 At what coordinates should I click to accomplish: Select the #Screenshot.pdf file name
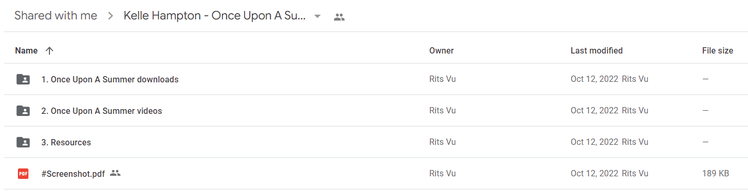(73, 174)
